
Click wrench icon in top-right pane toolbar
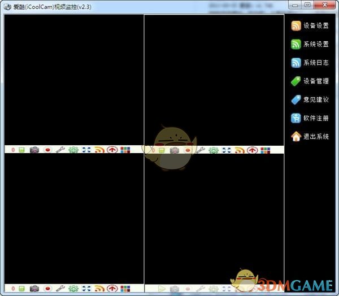[201, 150]
